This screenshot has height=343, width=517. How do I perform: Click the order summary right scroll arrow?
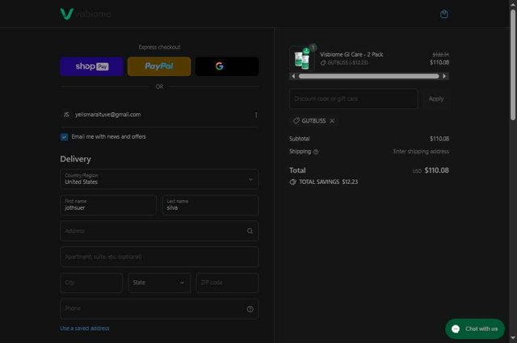pos(444,77)
